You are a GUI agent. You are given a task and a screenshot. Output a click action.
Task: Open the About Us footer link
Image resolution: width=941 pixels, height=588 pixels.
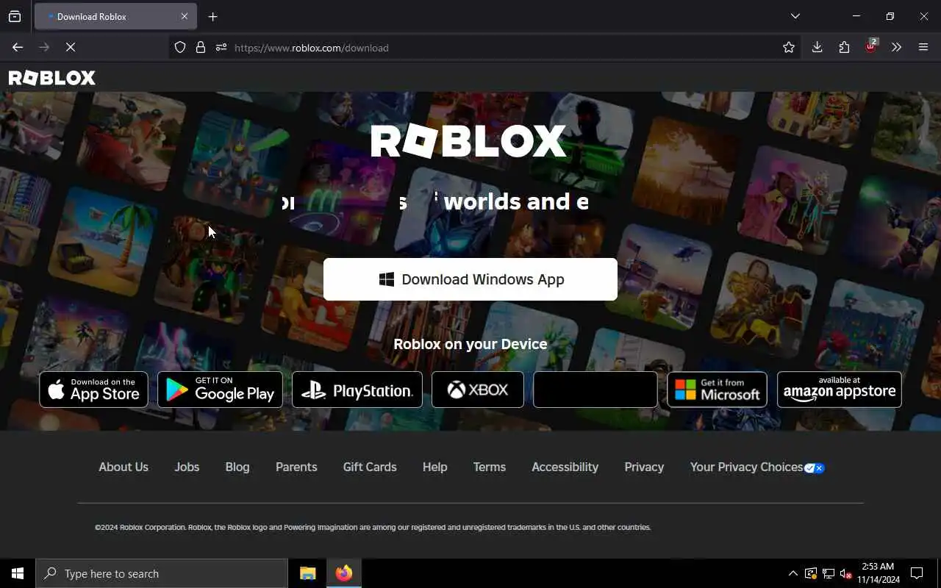pos(124,467)
